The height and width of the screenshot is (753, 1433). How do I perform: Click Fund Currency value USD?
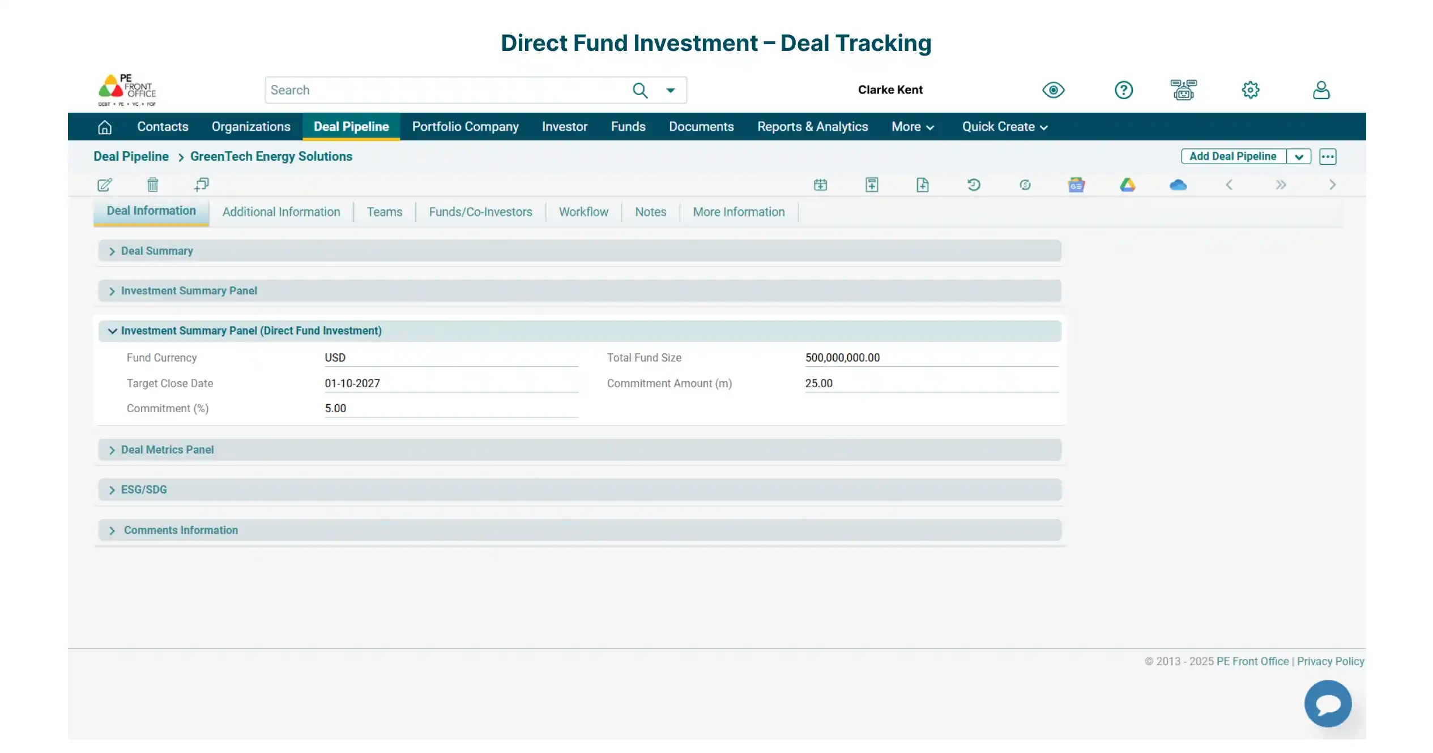[451, 358]
